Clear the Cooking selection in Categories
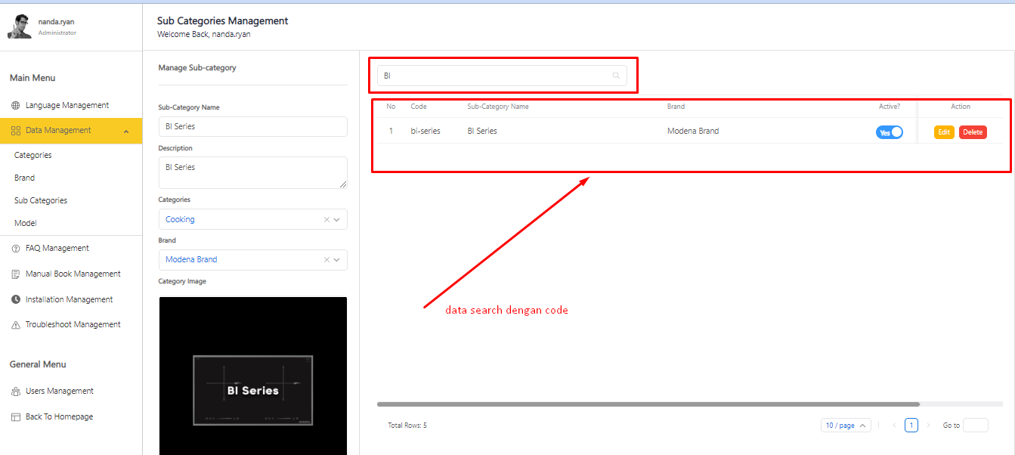1015x455 pixels. pos(326,220)
